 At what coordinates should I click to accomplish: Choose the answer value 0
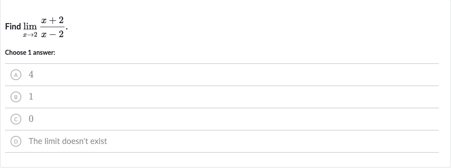click(31, 119)
